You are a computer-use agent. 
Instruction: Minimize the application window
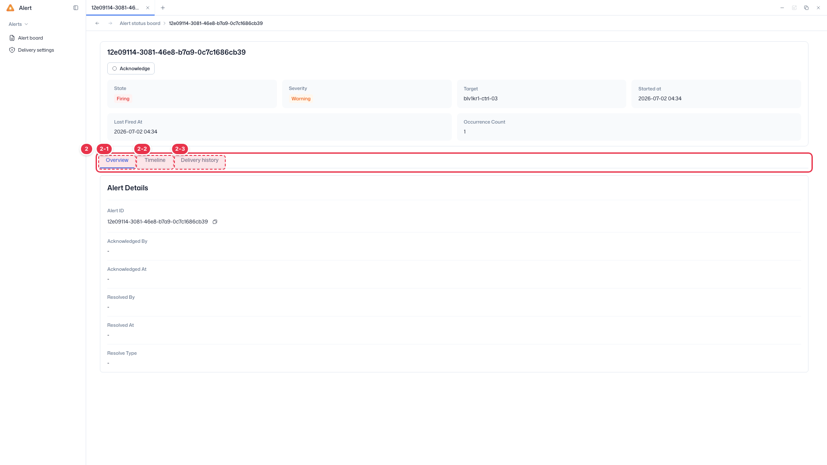tap(782, 8)
